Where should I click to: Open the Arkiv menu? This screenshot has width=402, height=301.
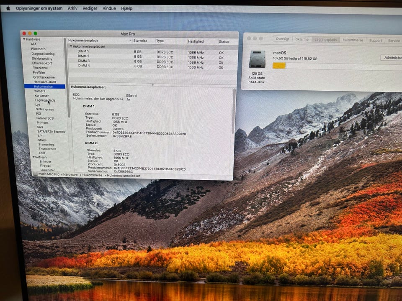coord(72,8)
